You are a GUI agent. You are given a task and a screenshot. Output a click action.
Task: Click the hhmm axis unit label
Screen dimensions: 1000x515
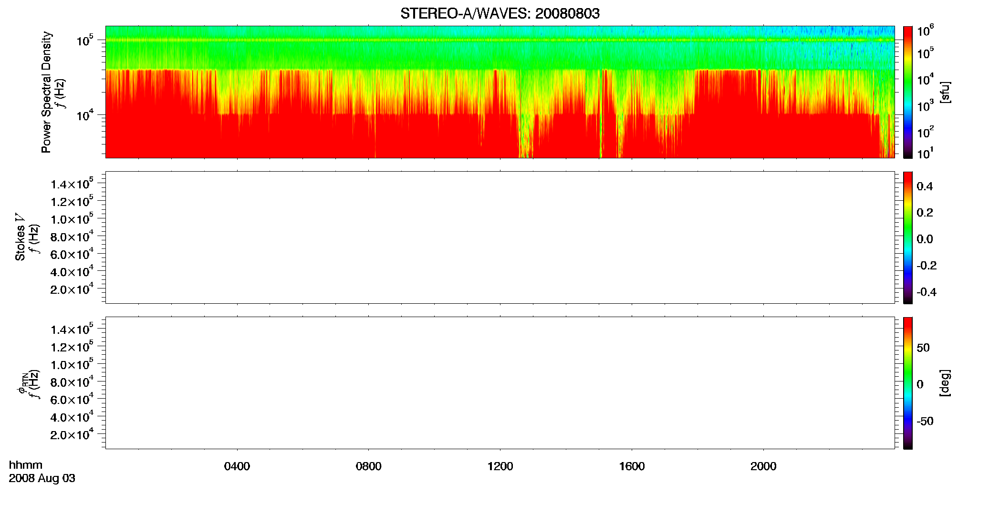(x=26, y=465)
